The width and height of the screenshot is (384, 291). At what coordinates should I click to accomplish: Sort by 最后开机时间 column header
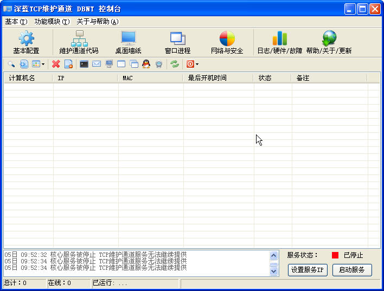pos(218,78)
